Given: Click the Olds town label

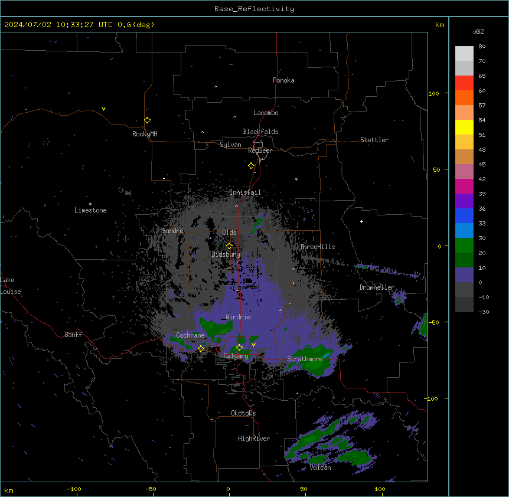Looking at the screenshot, I should pos(229,233).
